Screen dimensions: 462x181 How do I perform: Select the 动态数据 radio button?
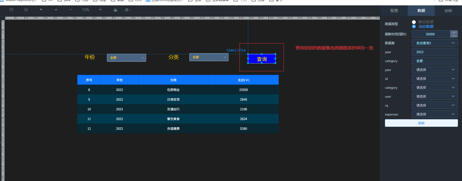414,26
